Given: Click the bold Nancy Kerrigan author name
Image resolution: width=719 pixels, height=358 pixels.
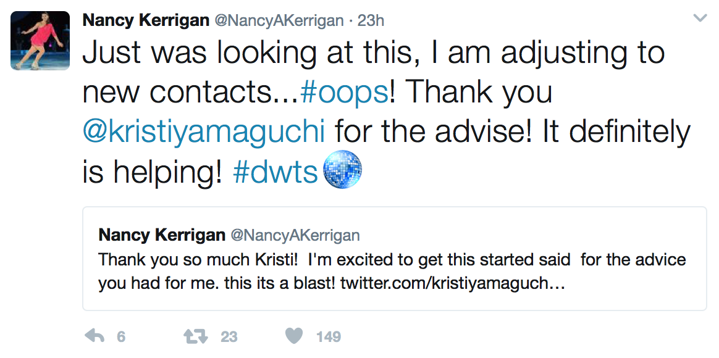Looking at the screenshot, I should coord(146,20).
